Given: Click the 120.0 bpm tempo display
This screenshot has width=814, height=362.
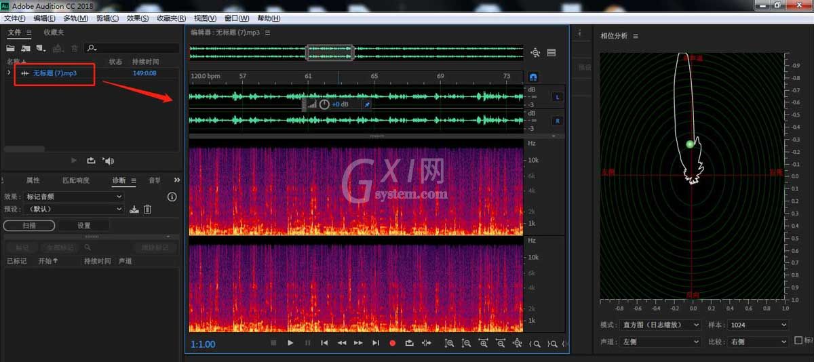Looking at the screenshot, I should point(206,76).
